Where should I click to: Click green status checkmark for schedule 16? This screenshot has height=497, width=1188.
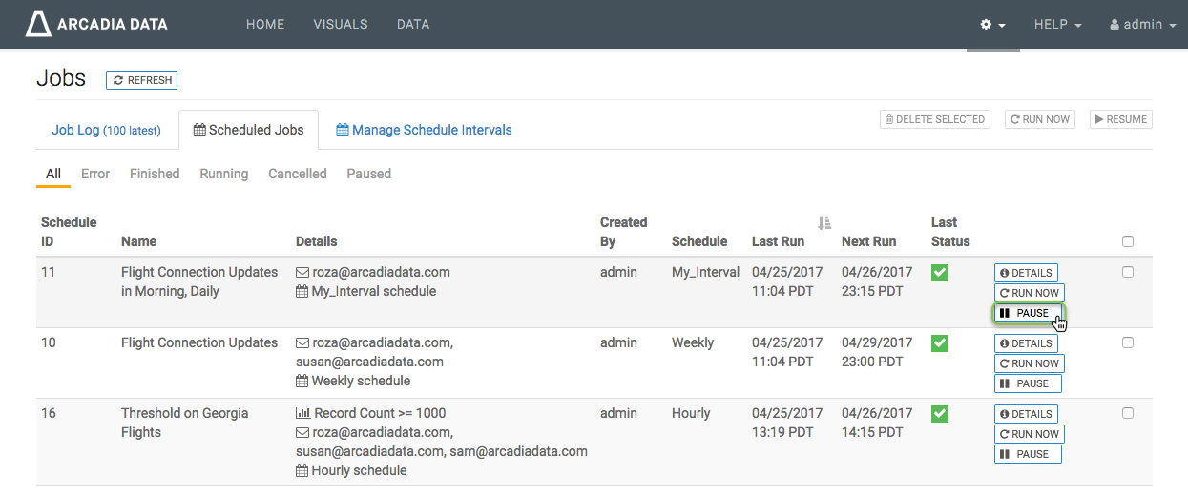[940, 414]
